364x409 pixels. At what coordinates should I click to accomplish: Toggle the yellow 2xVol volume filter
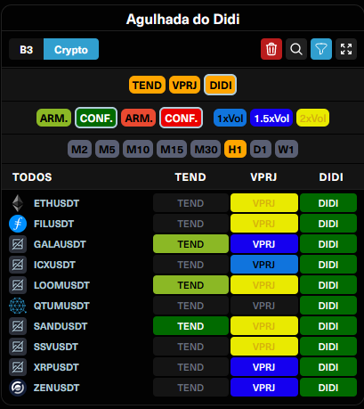pyautogui.click(x=312, y=118)
